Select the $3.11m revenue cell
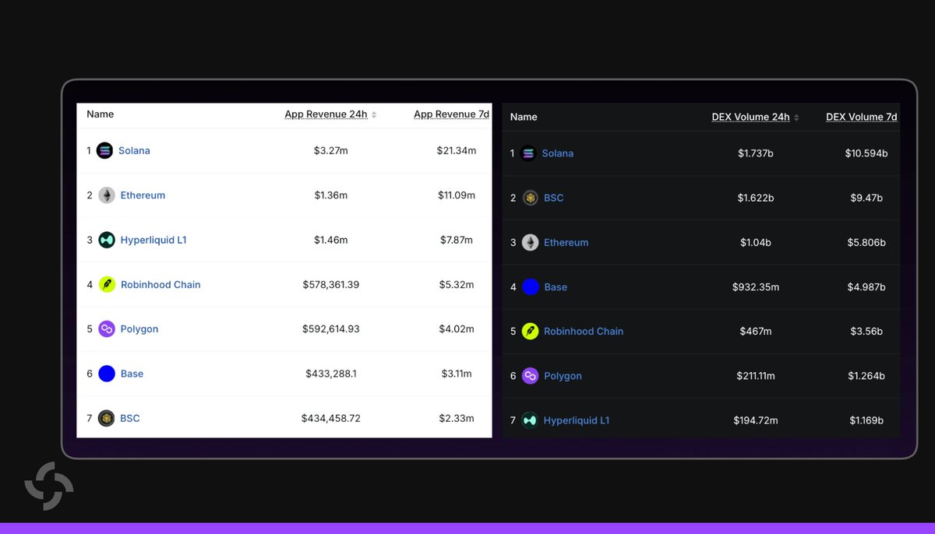935x534 pixels. tap(456, 374)
